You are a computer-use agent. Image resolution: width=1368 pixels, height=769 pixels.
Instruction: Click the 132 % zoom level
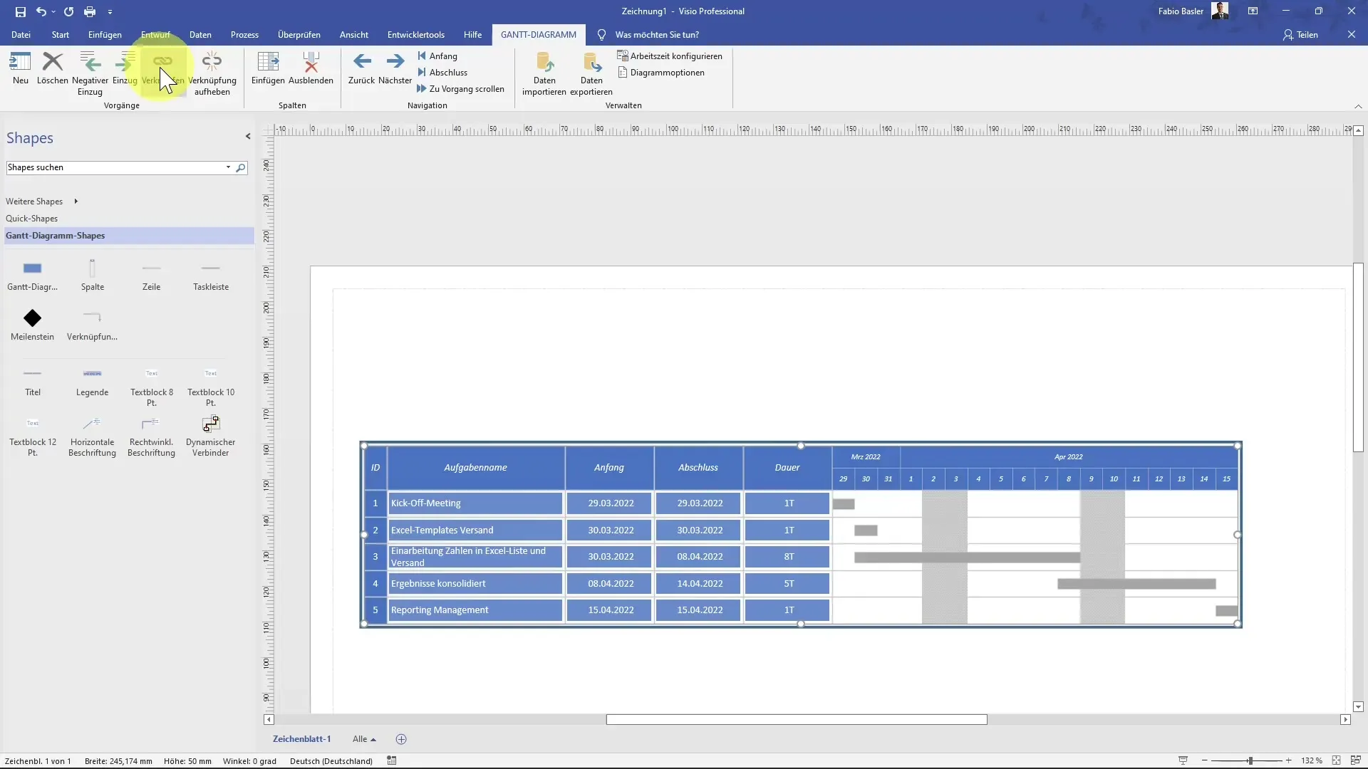[x=1312, y=760]
